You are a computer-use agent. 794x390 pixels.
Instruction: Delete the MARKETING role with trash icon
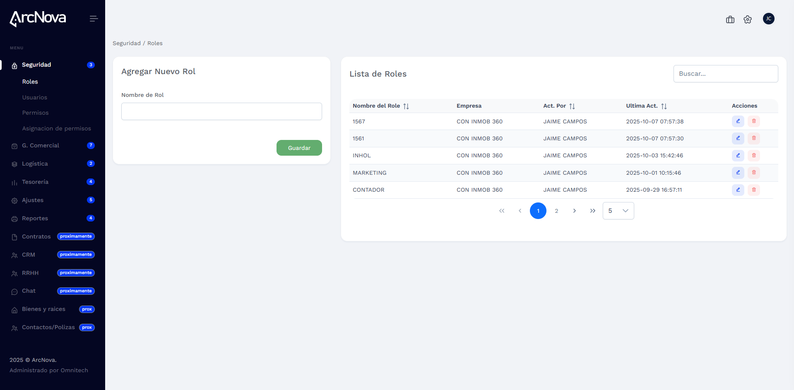click(x=753, y=173)
